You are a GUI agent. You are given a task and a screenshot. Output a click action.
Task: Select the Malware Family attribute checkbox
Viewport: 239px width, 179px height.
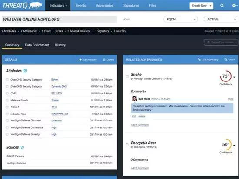[x=7, y=100]
